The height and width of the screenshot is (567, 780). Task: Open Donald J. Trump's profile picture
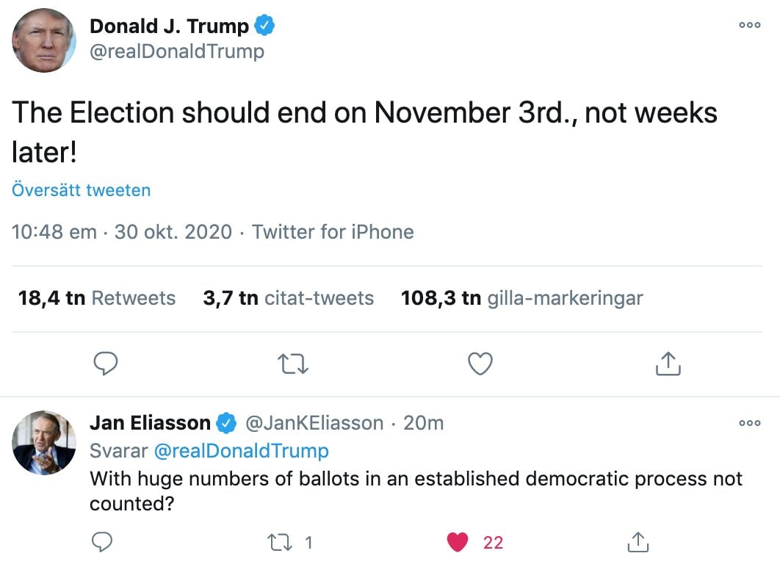(44, 40)
